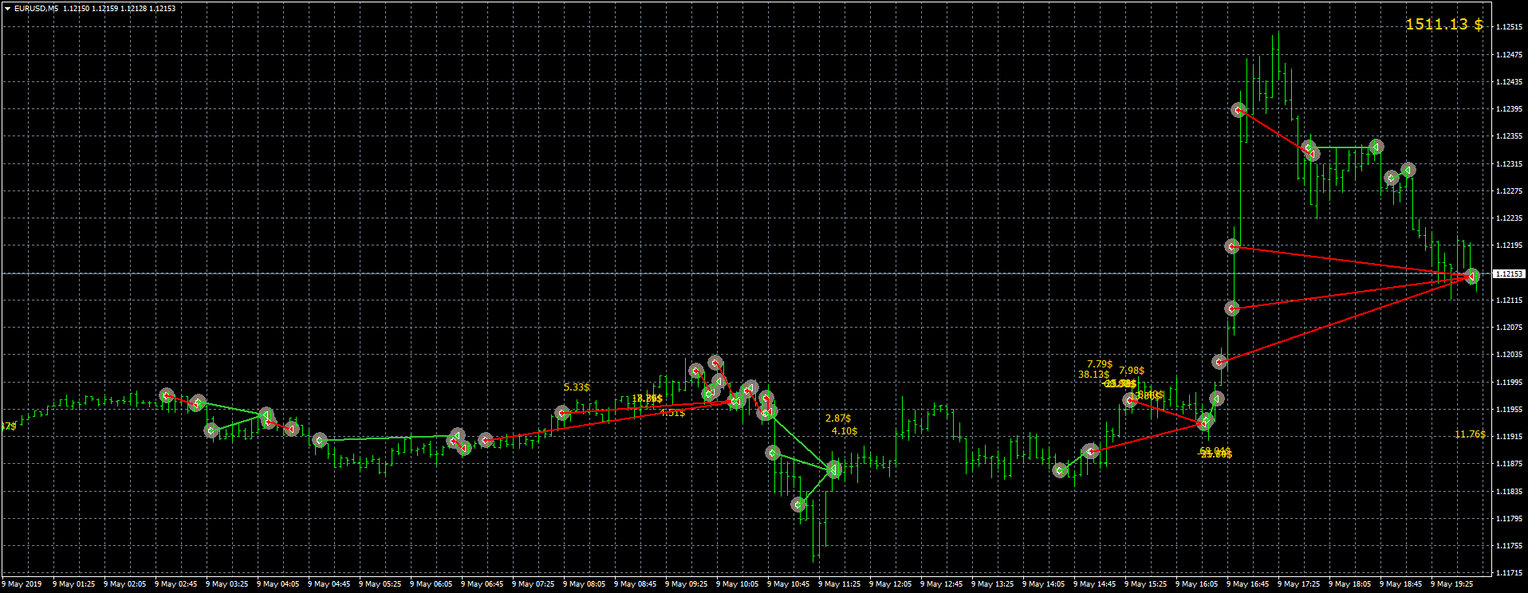The width and height of the screenshot is (1528, 593).
Task: Click the 9 May 19:25 time label
Action: 1451,584
